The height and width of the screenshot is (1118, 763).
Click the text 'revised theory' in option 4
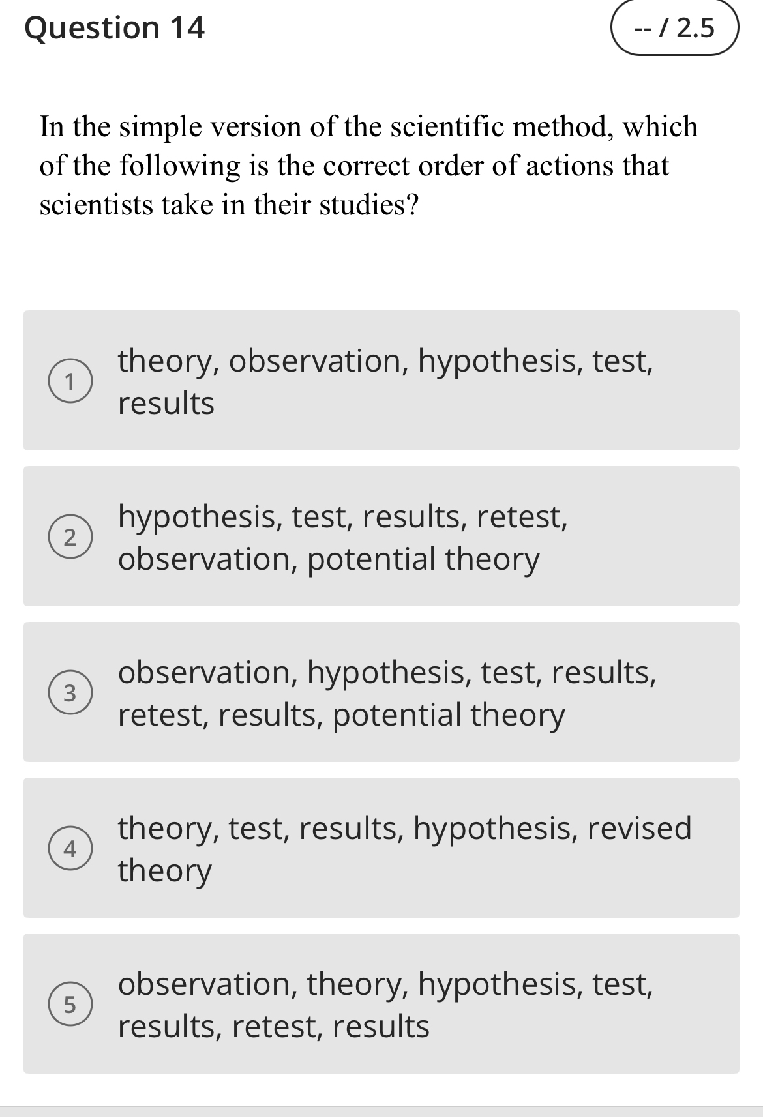(x=164, y=870)
